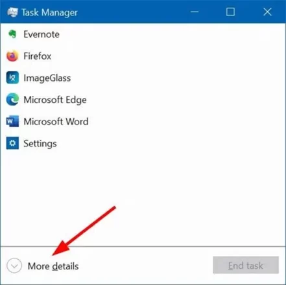Screen dimensions: 286x285
Task: Click the Microsoft Word icon
Action: [12, 121]
